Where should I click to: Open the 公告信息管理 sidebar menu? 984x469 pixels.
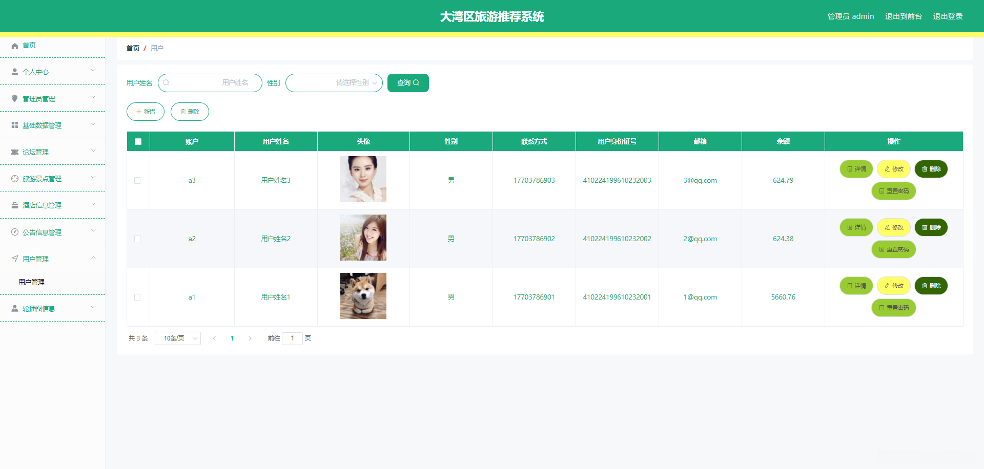tap(52, 232)
